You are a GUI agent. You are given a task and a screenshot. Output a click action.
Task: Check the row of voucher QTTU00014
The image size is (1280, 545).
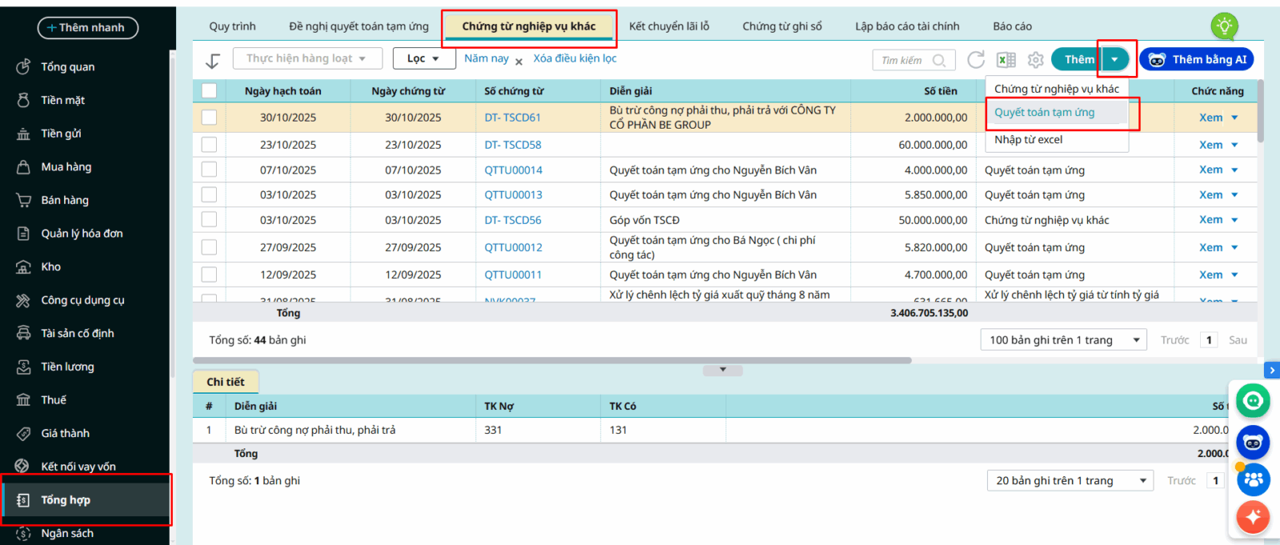coord(209,169)
